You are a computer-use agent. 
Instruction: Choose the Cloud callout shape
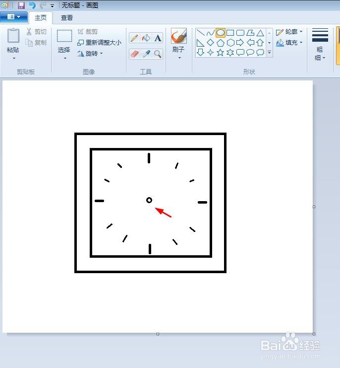tap(260, 52)
